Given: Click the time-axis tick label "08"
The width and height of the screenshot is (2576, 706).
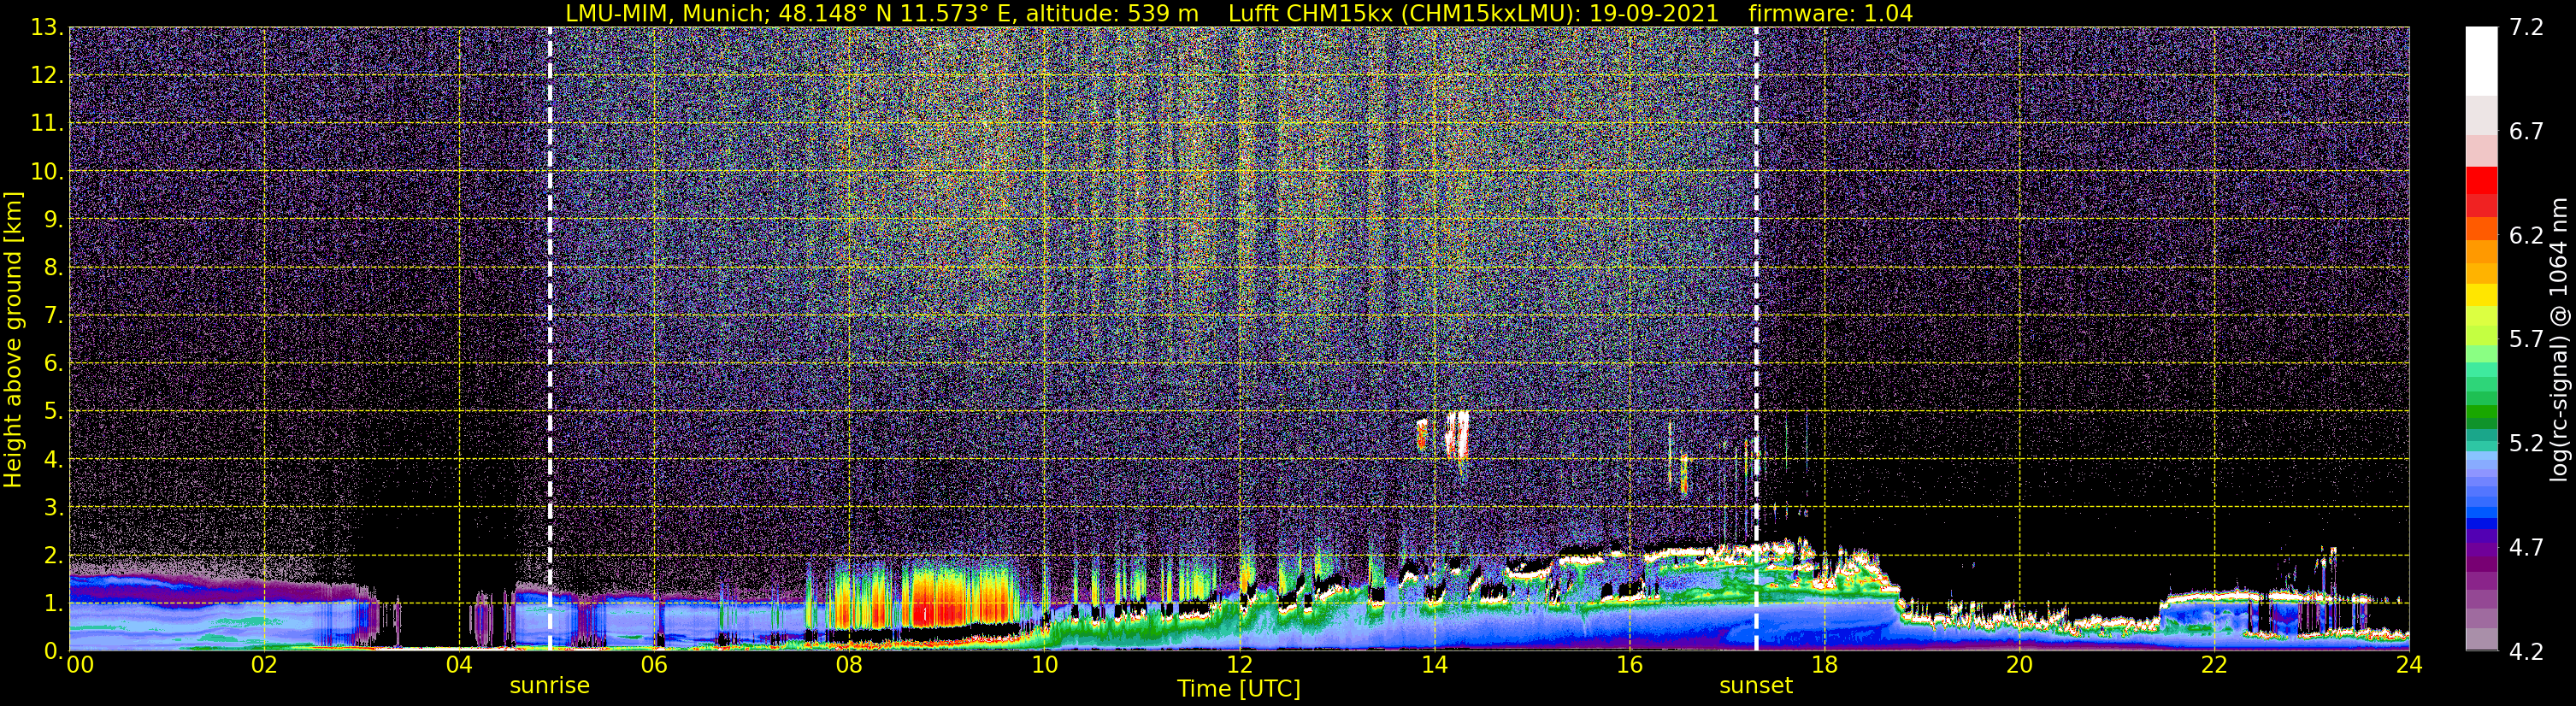Looking at the screenshot, I should tap(849, 666).
